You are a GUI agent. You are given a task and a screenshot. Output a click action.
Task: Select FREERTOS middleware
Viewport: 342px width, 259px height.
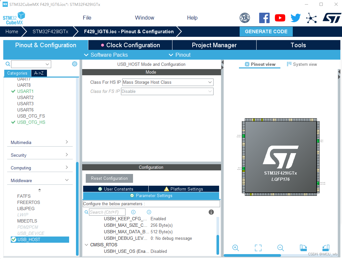click(x=29, y=202)
